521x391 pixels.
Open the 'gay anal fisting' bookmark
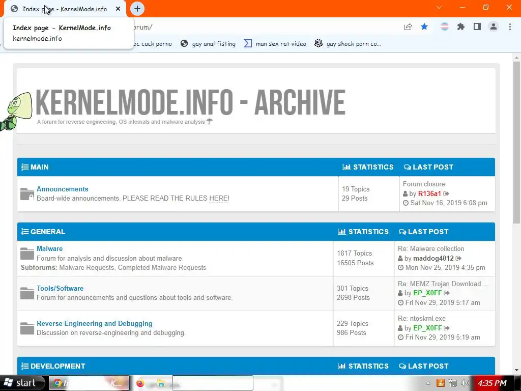pos(208,44)
